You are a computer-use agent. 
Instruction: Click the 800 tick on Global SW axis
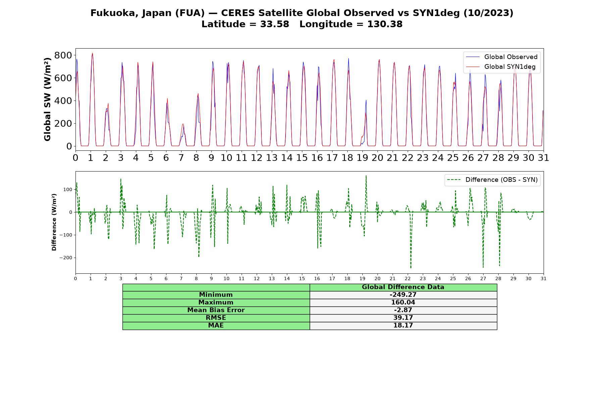(63, 55)
